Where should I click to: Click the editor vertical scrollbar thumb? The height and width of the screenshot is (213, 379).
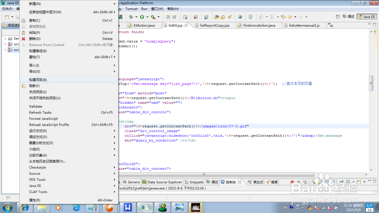pos(371,83)
